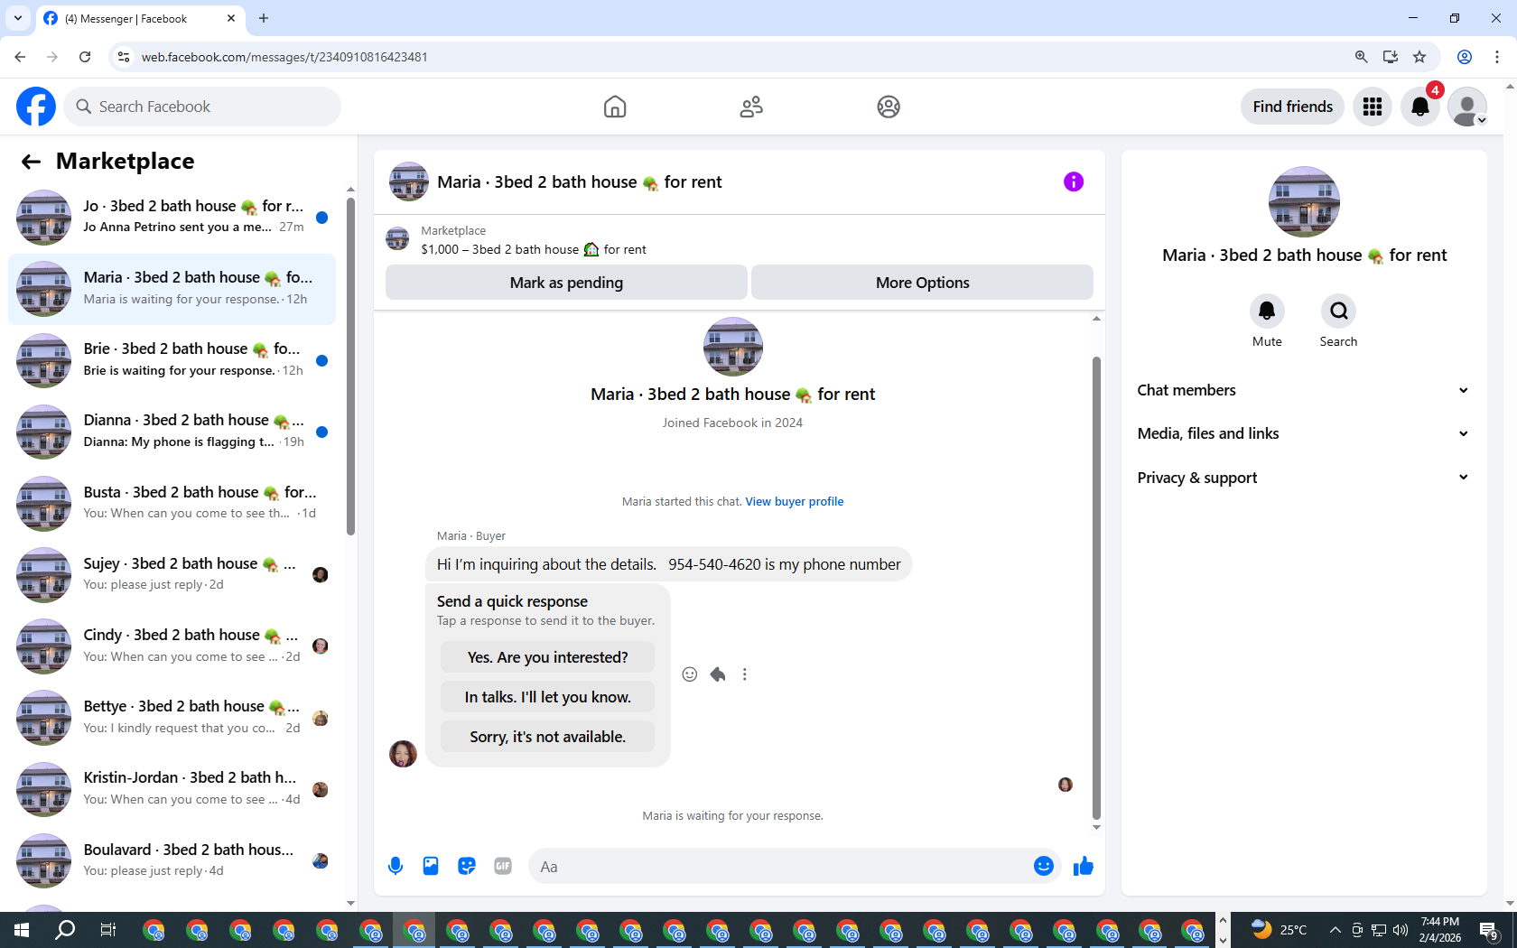Open the Groups icon in top navigation
1517x948 pixels.
(889, 107)
